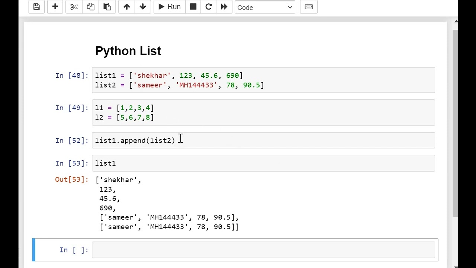Click into the empty code cell at bottom
The height and width of the screenshot is (268, 476).
[263, 250]
